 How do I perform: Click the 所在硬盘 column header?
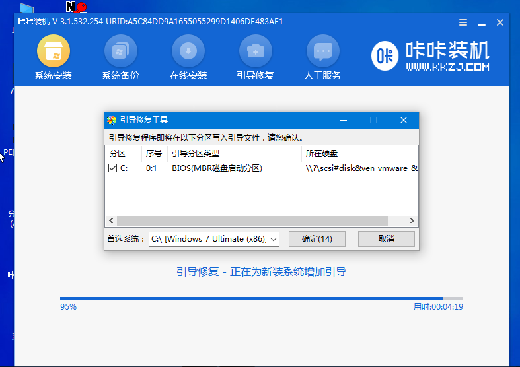[360, 154]
